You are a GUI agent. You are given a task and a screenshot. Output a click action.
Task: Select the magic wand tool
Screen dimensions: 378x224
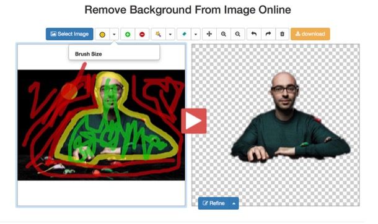pos(158,35)
